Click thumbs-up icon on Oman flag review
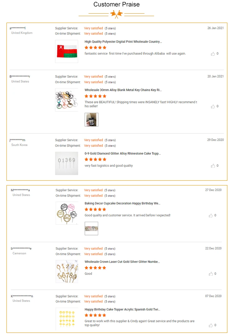Screen dimensions: 233x336 [213, 54]
